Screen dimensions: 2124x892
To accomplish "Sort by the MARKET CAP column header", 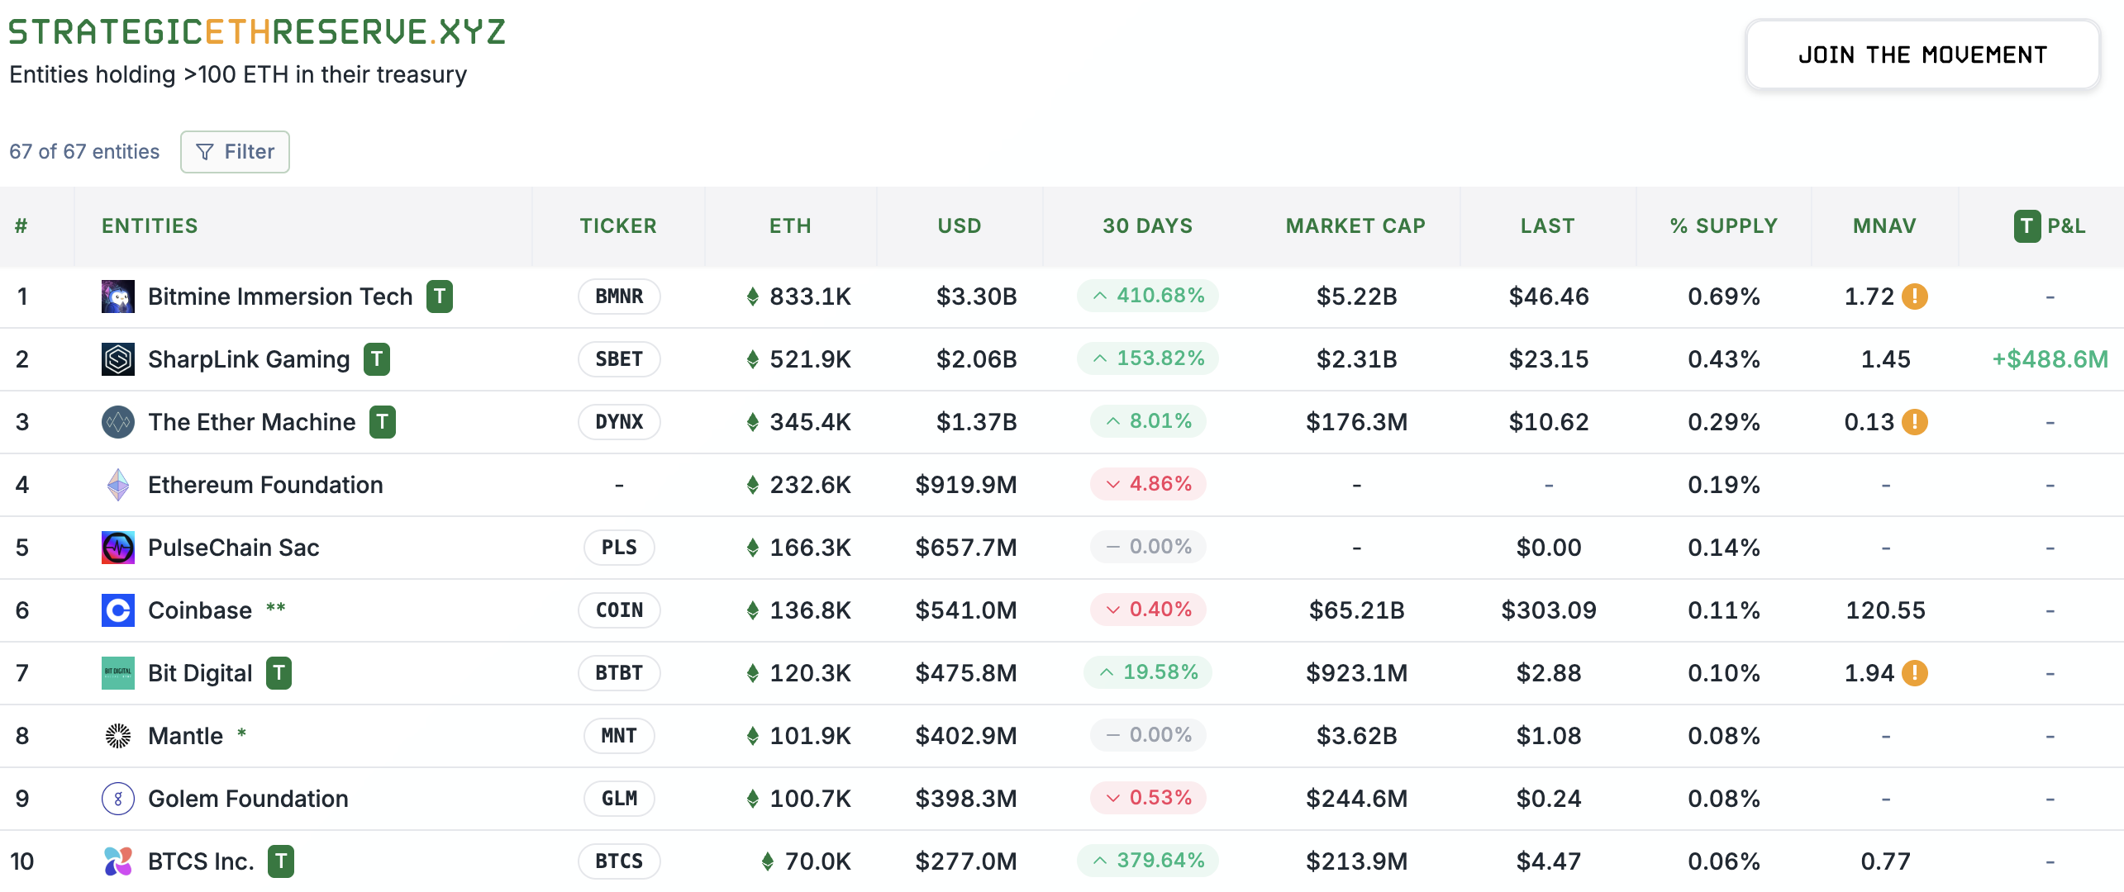I will (1355, 226).
